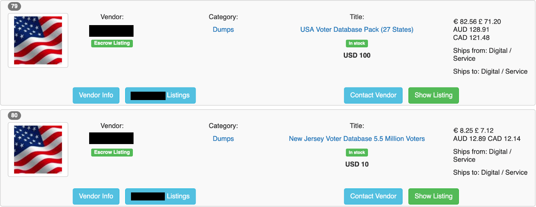Show Listing for the New Jersey database
The width and height of the screenshot is (536, 207).
tap(433, 196)
